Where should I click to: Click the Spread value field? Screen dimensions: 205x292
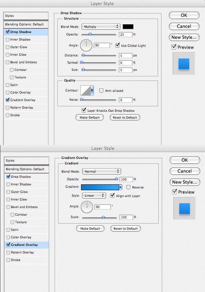(x=126, y=63)
